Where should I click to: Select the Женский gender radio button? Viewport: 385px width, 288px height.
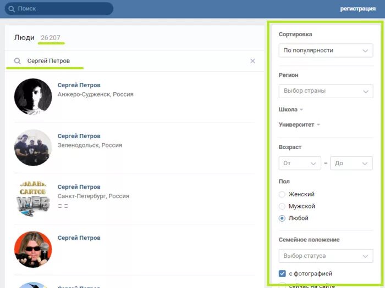tap(282, 194)
